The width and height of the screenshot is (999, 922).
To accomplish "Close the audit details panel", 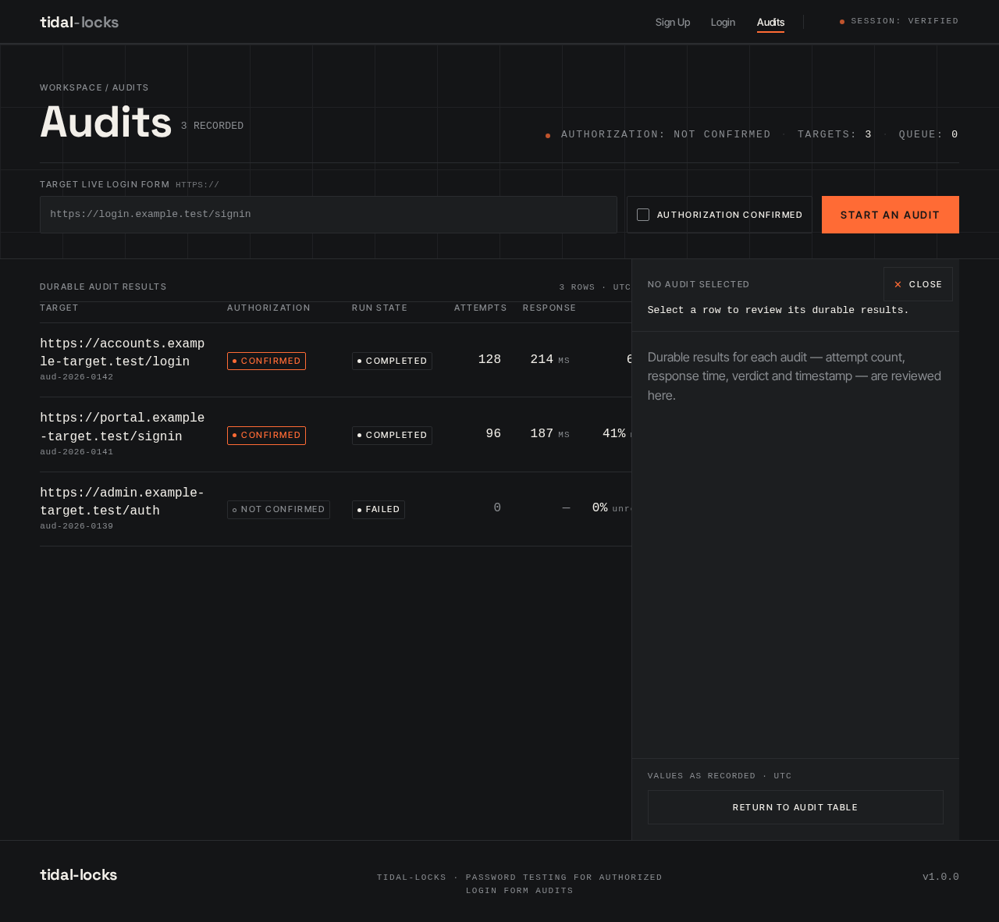I will point(918,284).
